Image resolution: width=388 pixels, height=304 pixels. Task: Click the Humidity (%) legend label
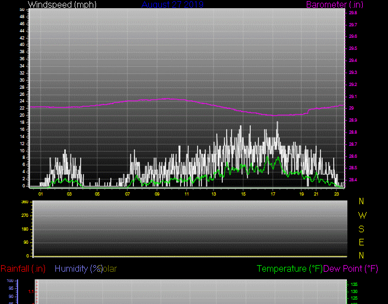(78, 269)
